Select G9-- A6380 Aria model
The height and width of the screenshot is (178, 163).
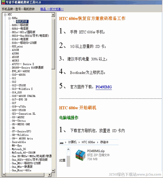pos(22,139)
